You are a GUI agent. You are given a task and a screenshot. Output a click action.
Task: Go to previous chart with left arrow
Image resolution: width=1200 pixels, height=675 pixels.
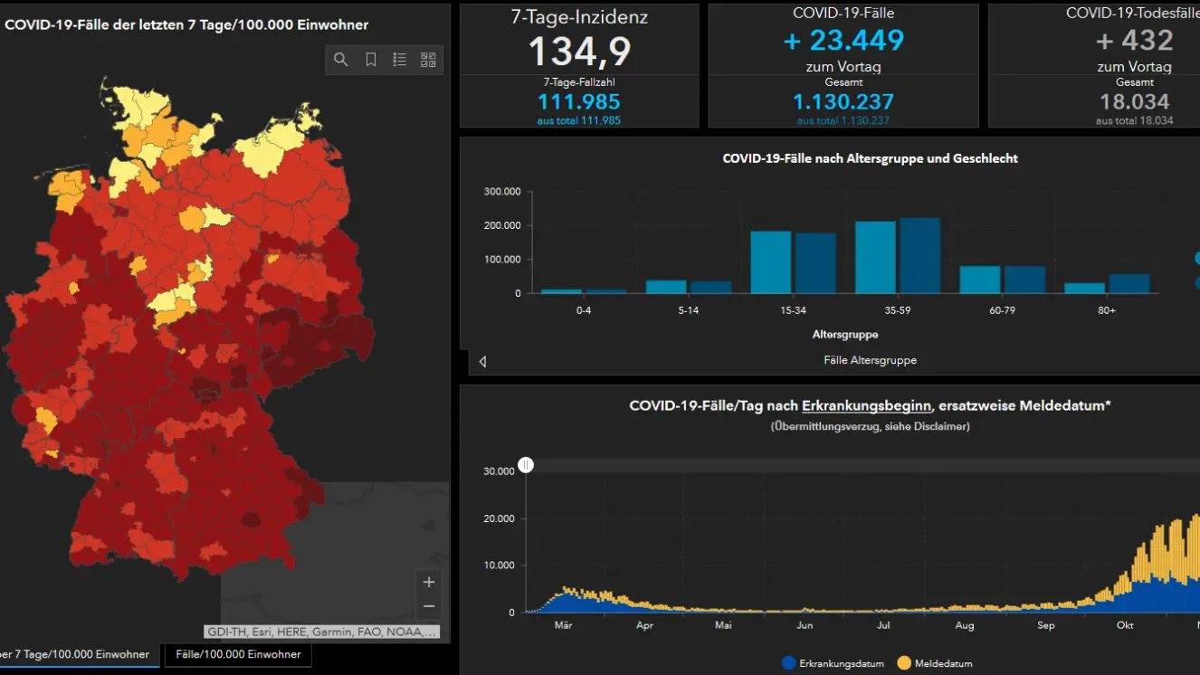click(x=482, y=361)
